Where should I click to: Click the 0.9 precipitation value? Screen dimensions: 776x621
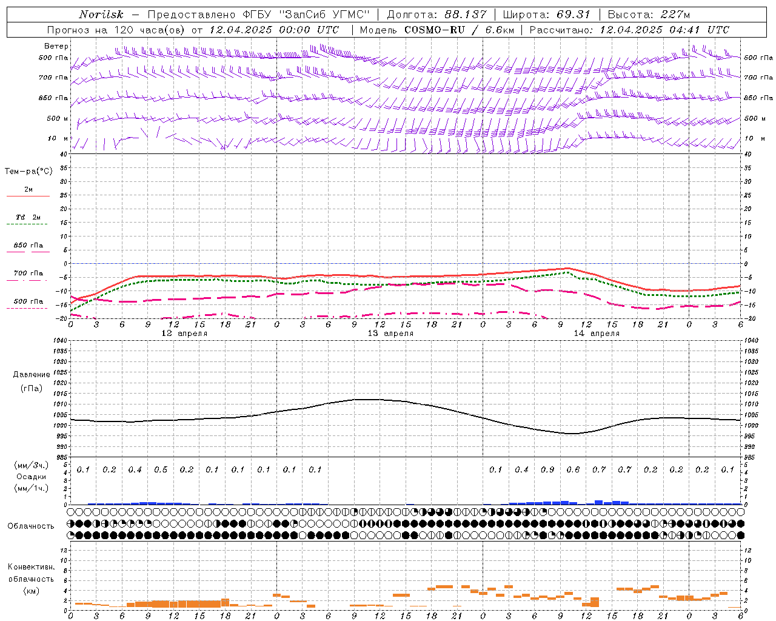pos(547,469)
